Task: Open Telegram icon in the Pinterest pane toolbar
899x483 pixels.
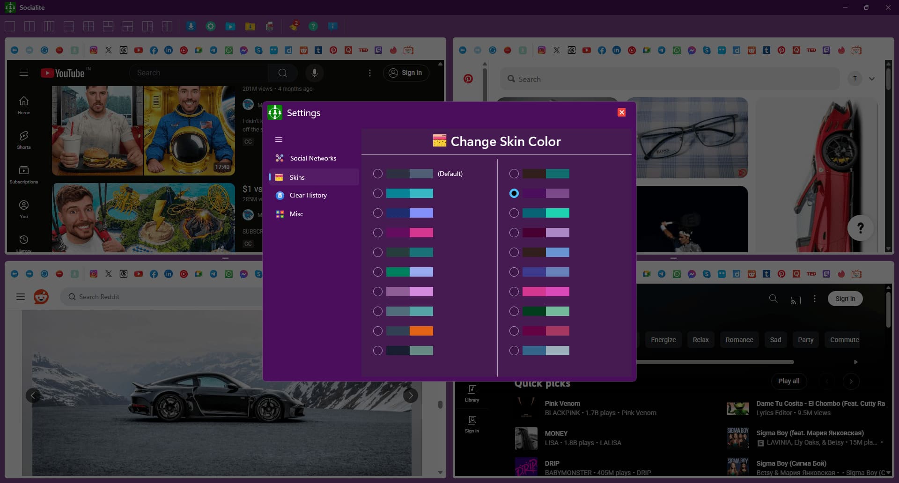Action: 662,50
